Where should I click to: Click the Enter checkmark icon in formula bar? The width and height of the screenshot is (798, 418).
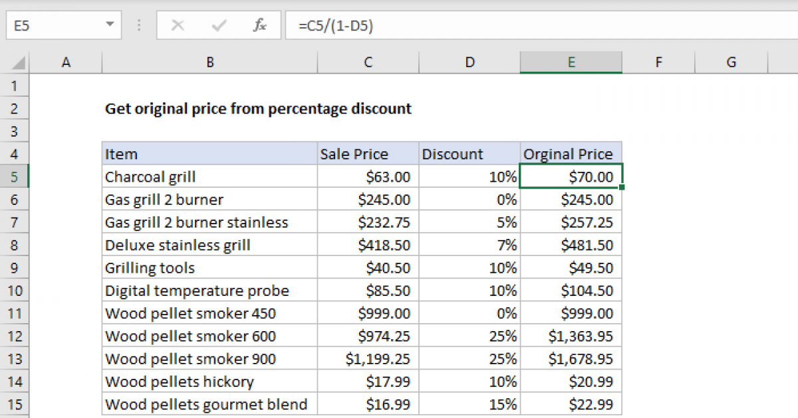click(x=219, y=26)
